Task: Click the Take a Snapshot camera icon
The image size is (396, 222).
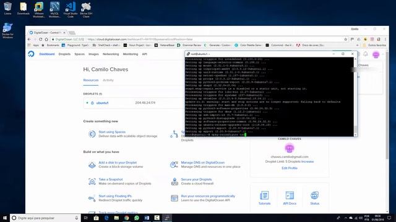Action: point(92,181)
